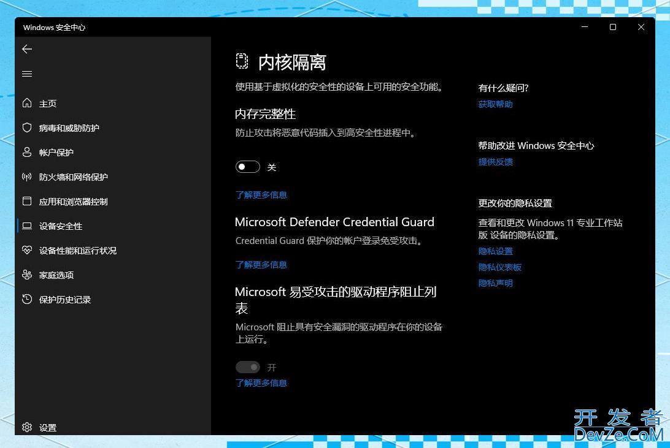Click the gear icon for 设置
The height and width of the screenshot is (448, 670).
(27, 427)
